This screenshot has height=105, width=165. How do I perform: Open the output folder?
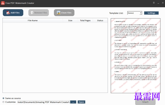point(81,102)
